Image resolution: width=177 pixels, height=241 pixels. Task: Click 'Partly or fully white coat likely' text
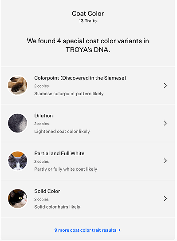coord(66,169)
